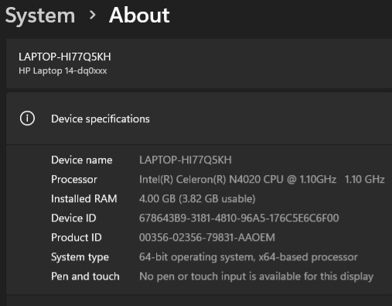This screenshot has height=306, width=392.
Task: Click the Pen and touch label
Action: (85, 277)
